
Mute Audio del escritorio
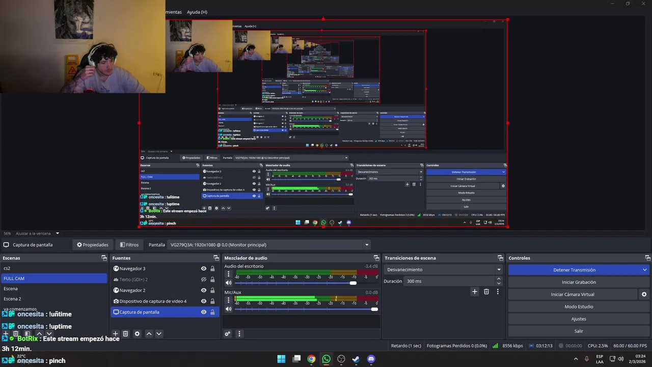coord(228,283)
